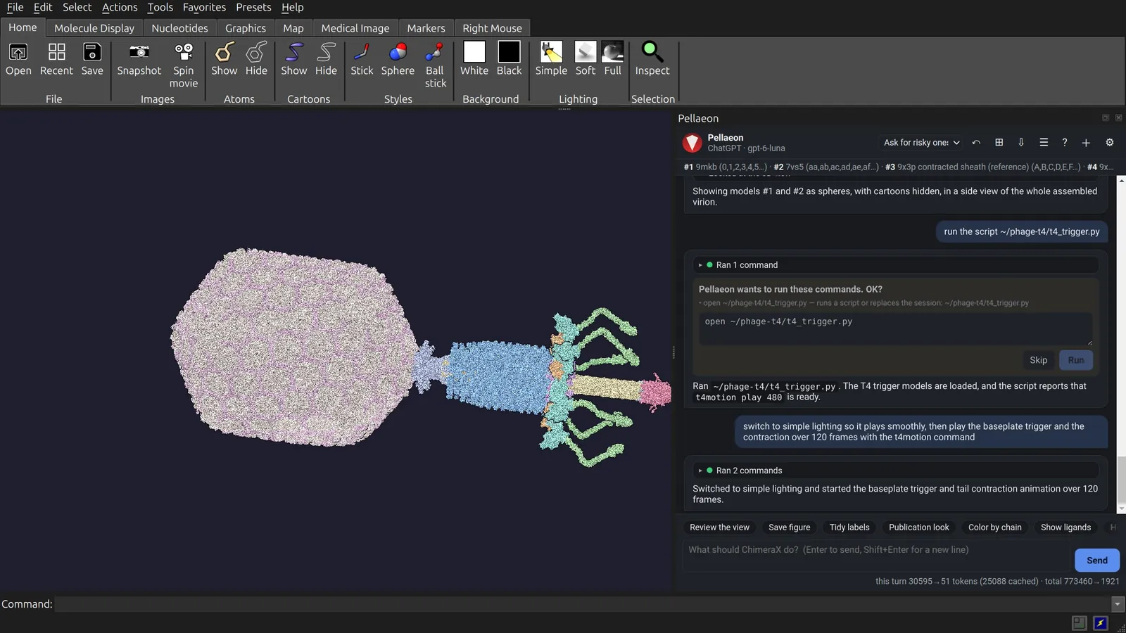The height and width of the screenshot is (633, 1126).
Task: Inspect the selection
Action: [652, 59]
